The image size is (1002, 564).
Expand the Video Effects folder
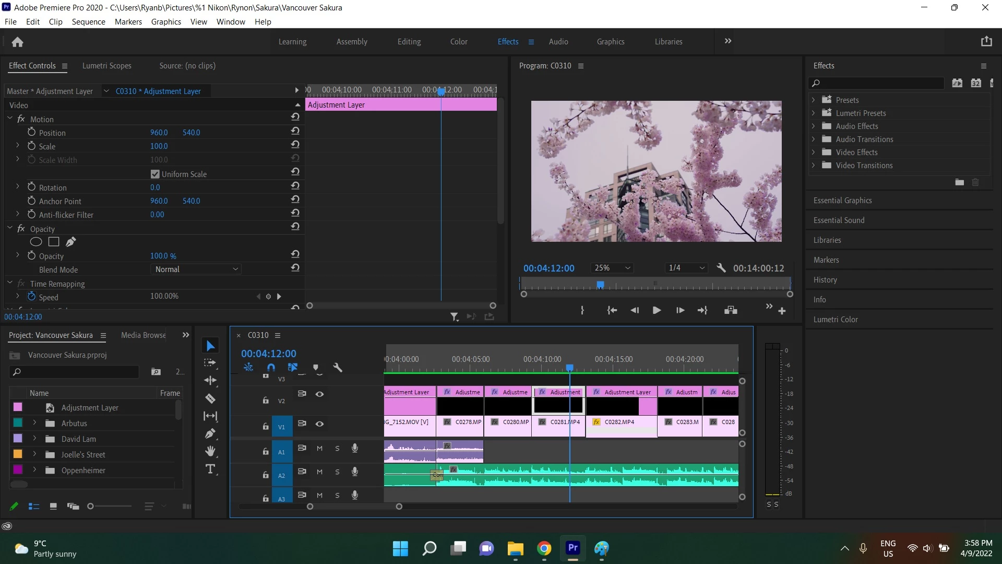coord(813,152)
